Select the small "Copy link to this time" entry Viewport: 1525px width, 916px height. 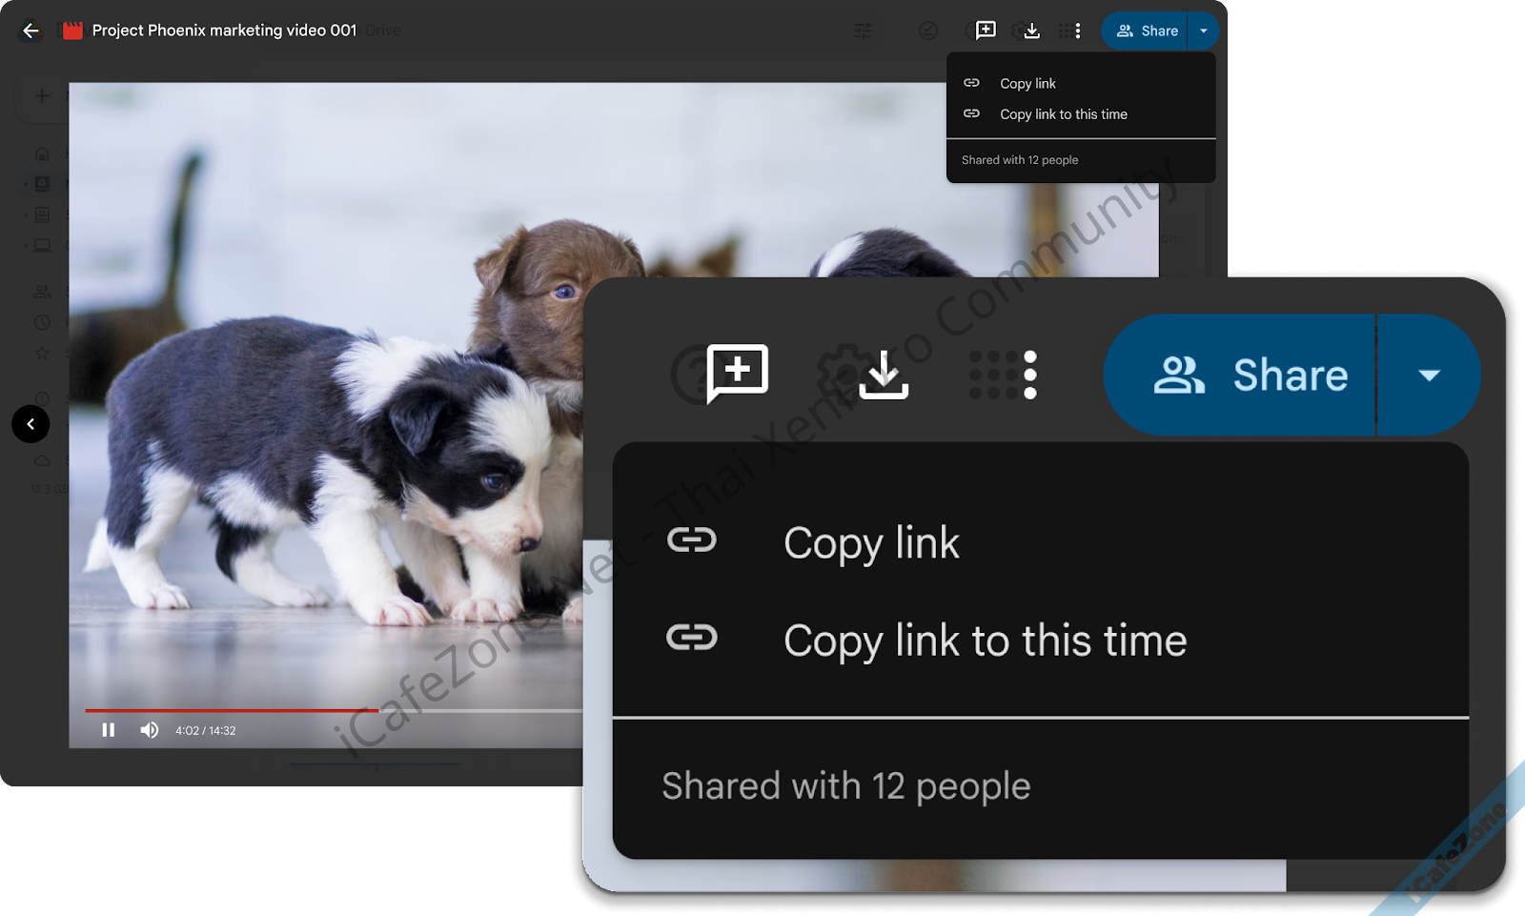(1063, 114)
